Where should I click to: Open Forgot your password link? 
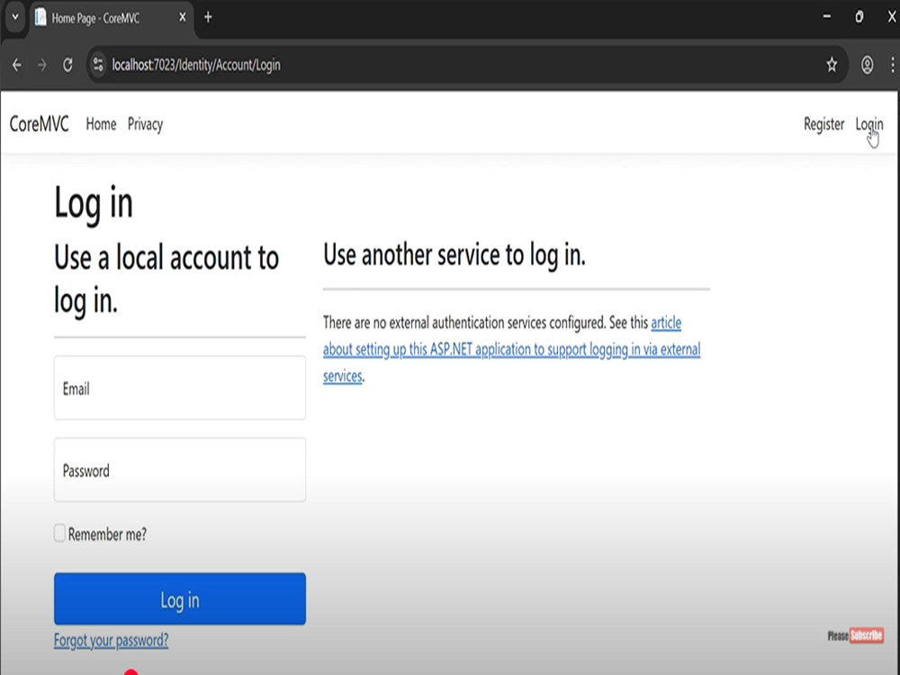click(112, 640)
